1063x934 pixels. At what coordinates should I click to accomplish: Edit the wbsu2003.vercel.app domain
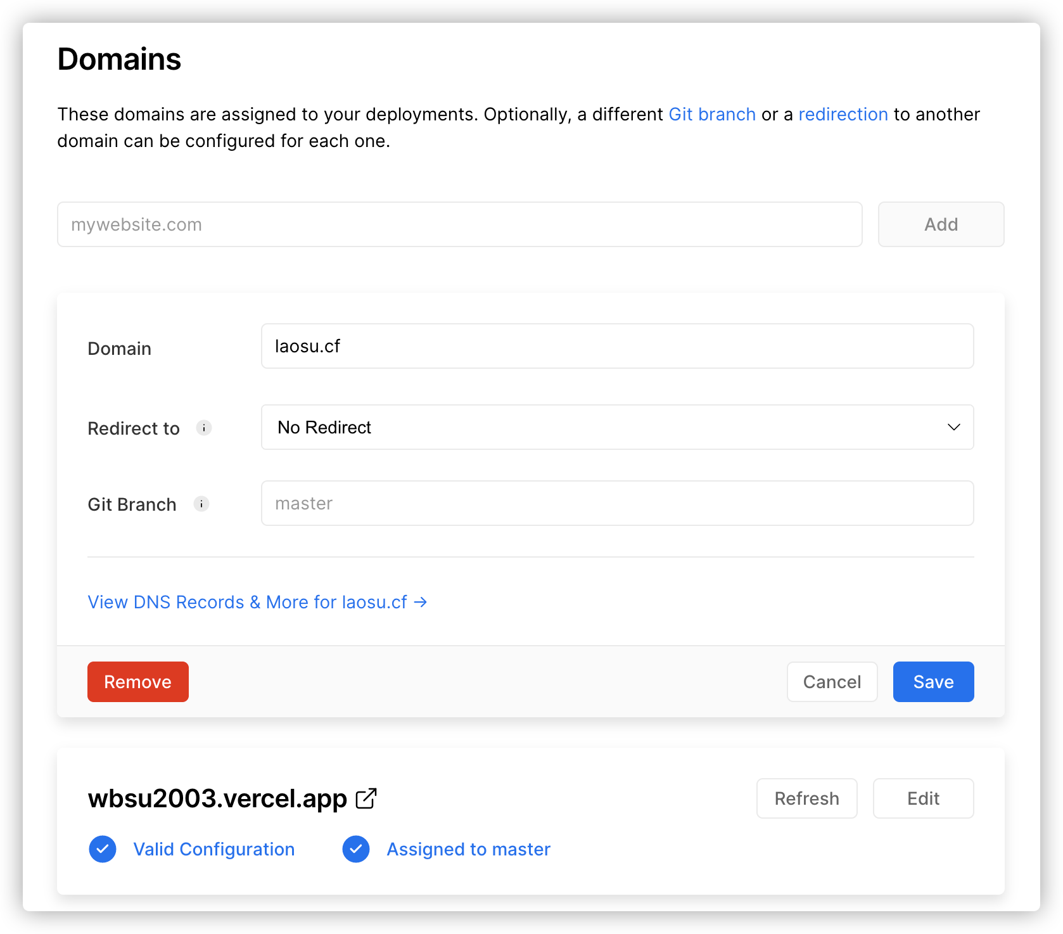click(923, 798)
